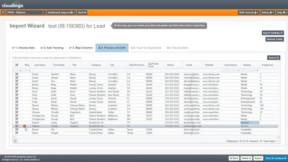Uncheck the Brown Pat row checkbox

tap(17, 129)
